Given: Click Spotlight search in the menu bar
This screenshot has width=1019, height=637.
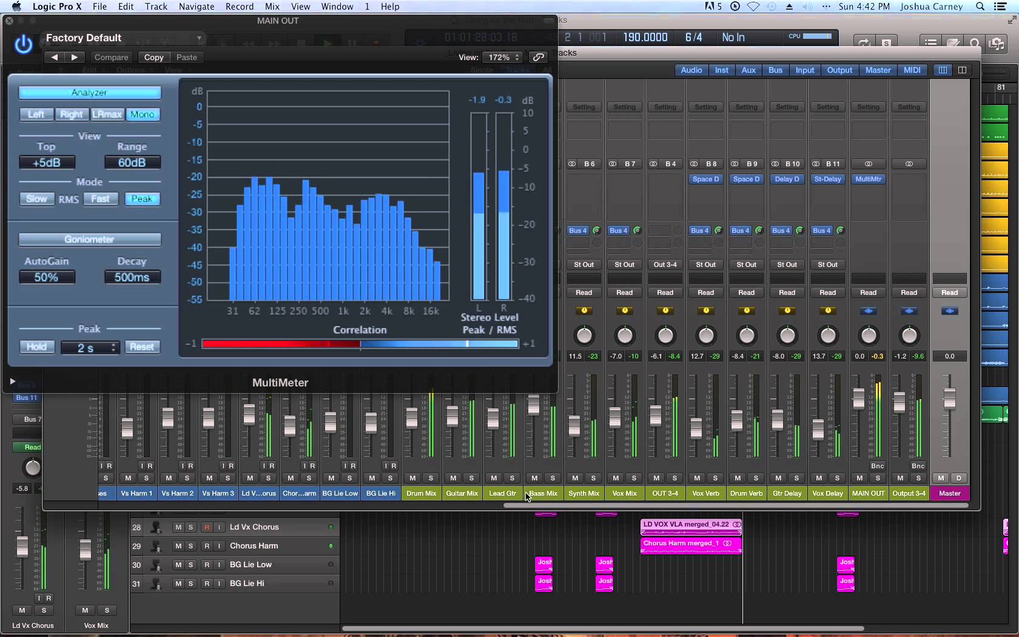Looking at the screenshot, I should click(x=978, y=7).
